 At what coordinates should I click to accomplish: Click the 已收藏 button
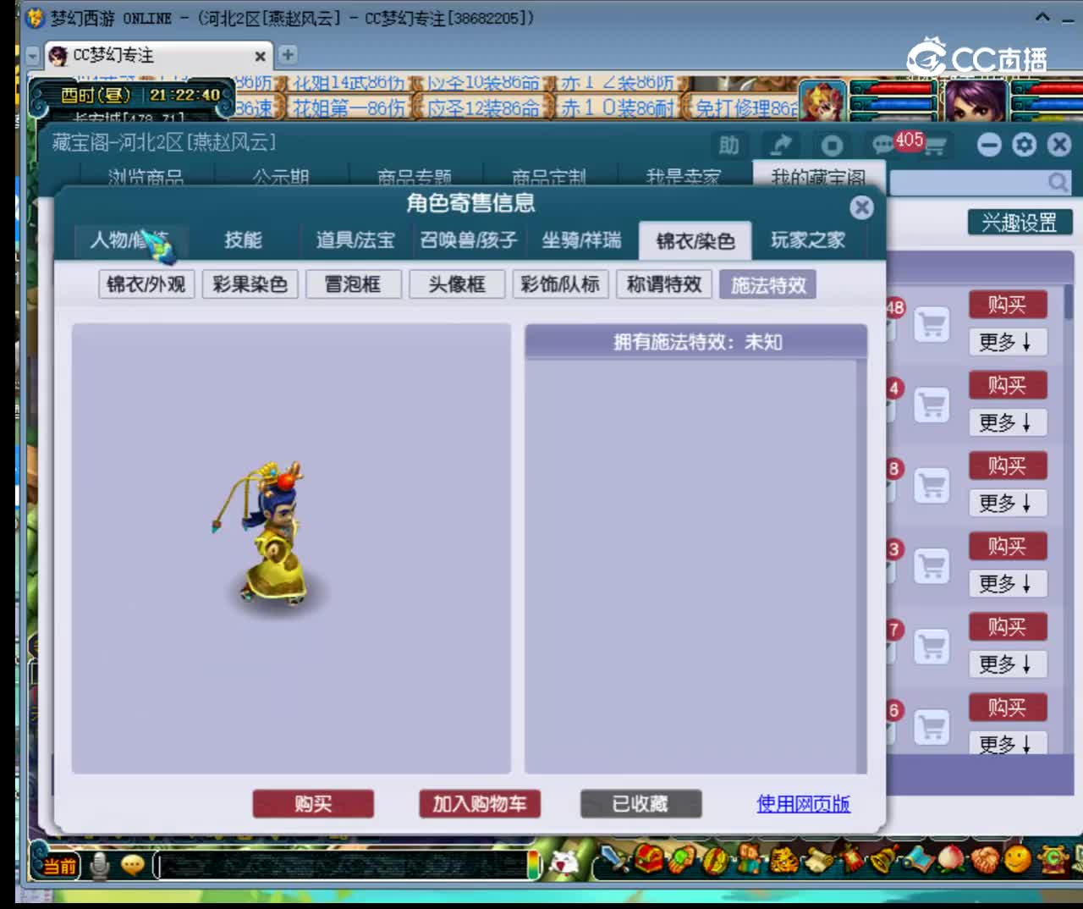click(x=640, y=804)
